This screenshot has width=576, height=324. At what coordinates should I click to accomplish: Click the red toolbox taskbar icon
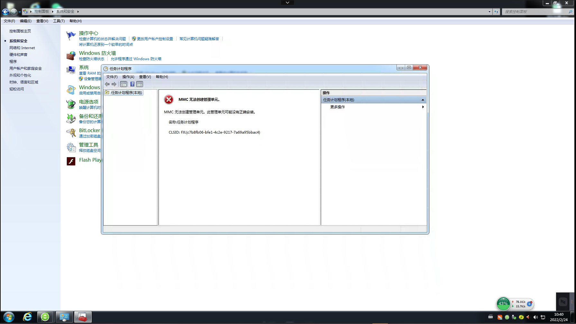tap(83, 317)
